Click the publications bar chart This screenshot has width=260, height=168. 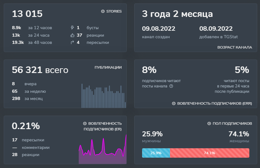(x=103, y=96)
